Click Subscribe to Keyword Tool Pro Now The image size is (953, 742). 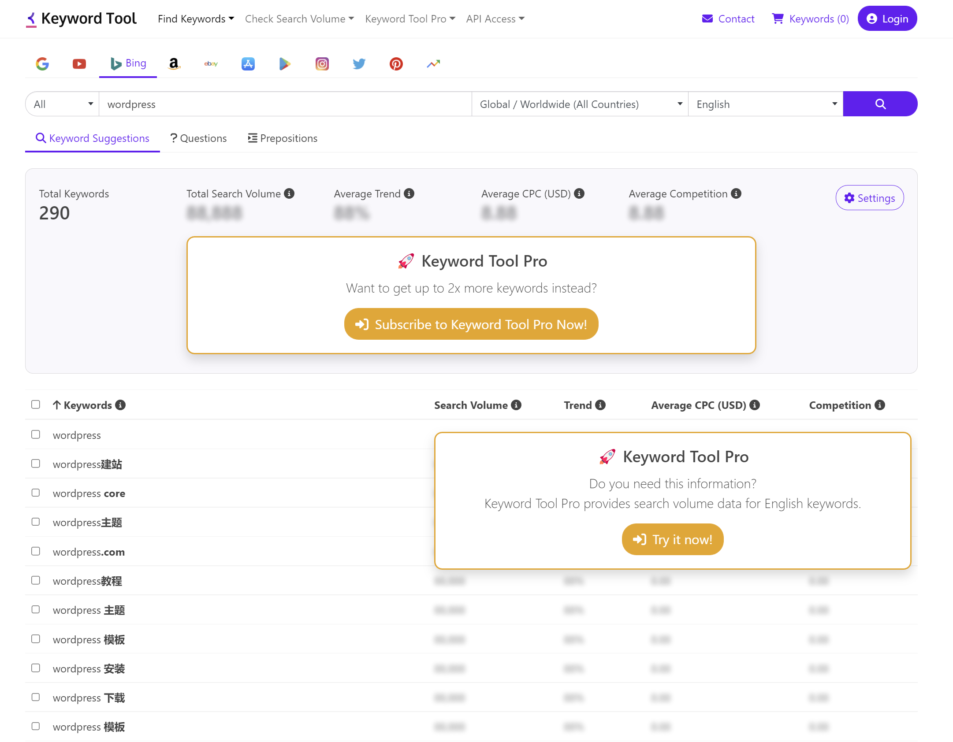471,324
